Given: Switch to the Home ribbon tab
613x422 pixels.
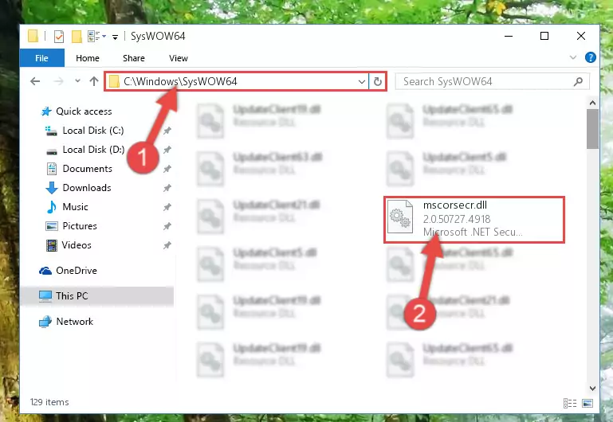Looking at the screenshot, I should [88, 58].
